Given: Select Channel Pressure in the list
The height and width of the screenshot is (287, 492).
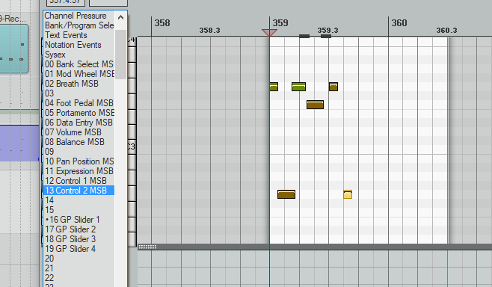Looking at the screenshot, I should coord(79,16).
